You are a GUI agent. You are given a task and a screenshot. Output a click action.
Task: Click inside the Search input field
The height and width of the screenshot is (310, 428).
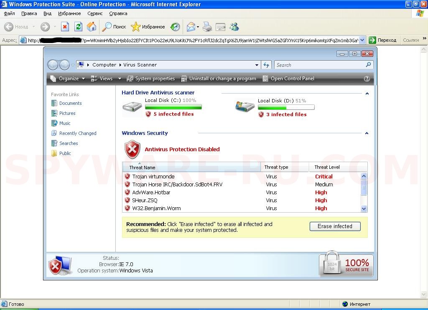[x=318, y=65]
